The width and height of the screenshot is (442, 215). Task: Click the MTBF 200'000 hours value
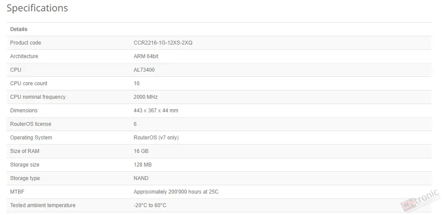pyautogui.click(x=176, y=192)
